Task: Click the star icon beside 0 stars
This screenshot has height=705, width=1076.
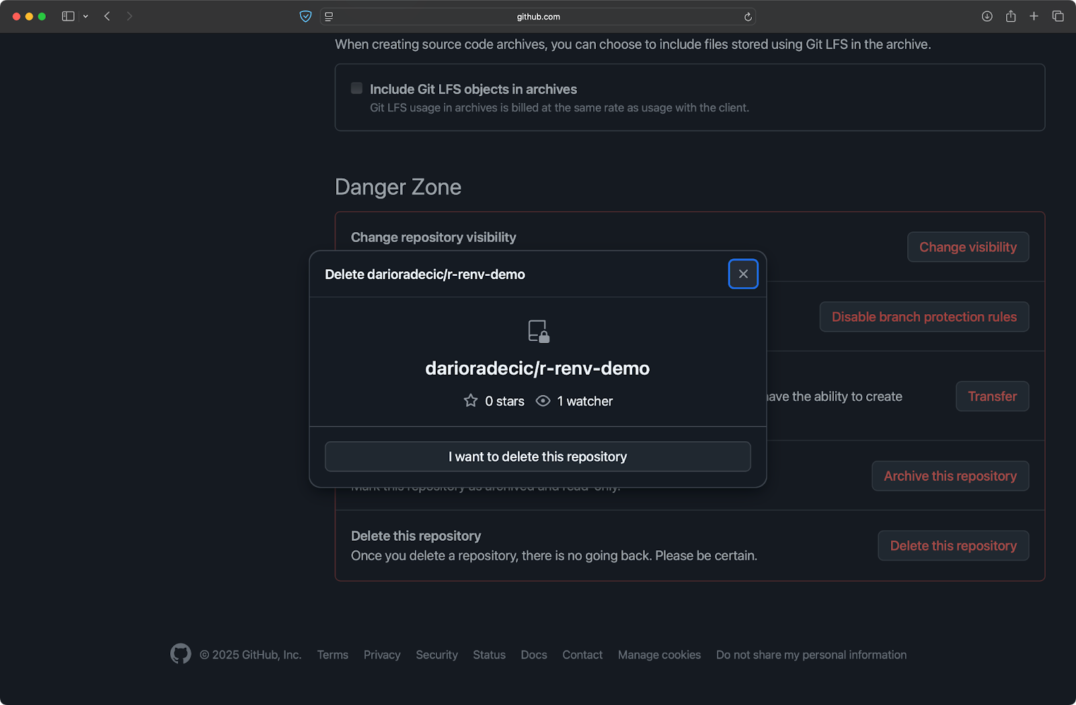Action: [471, 401]
